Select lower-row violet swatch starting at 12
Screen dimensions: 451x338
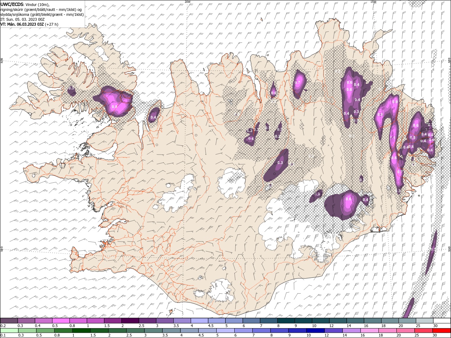point(333,331)
